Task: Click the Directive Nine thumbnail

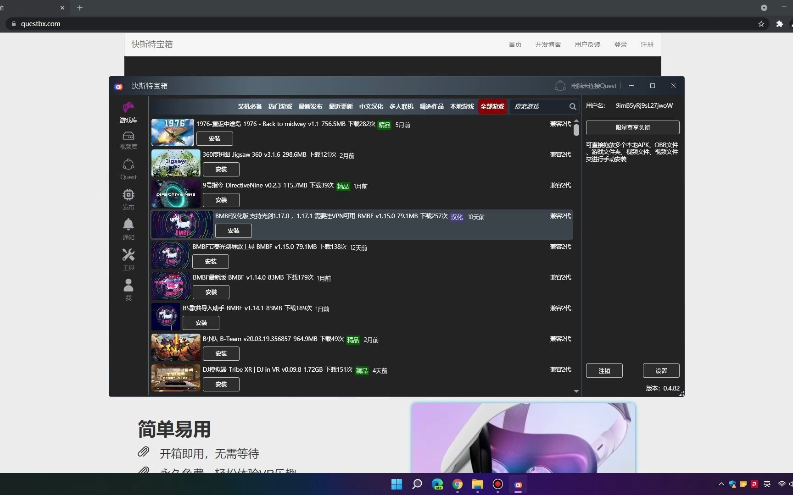Action: [176, 194]
